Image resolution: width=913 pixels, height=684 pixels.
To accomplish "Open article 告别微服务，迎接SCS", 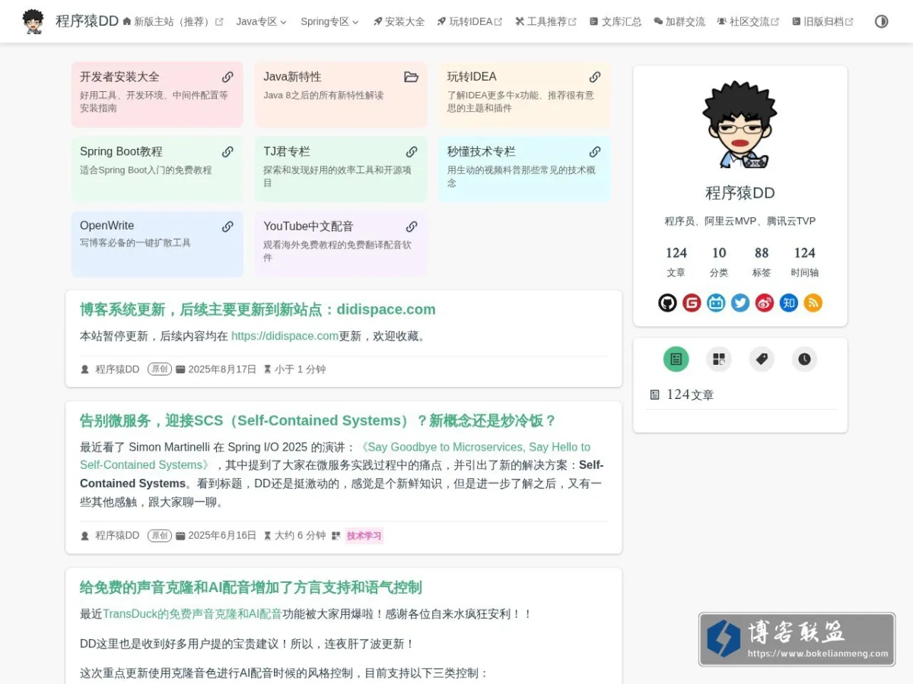I will coord(318,420).
